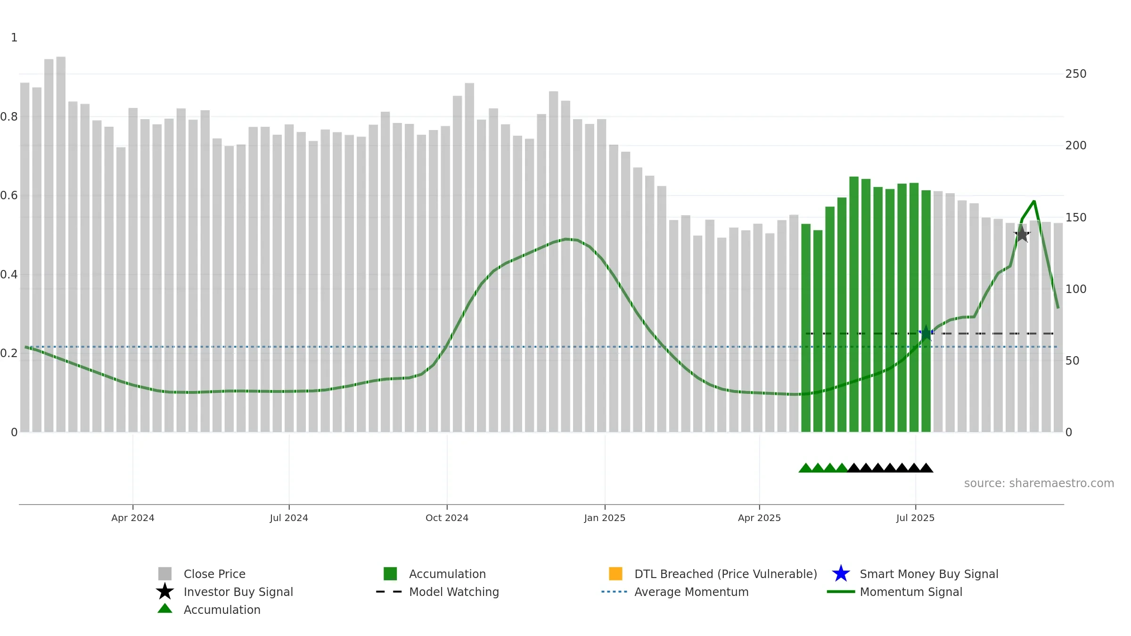
Task: Click the dashed Model Watching legend line
Action: 389,592
